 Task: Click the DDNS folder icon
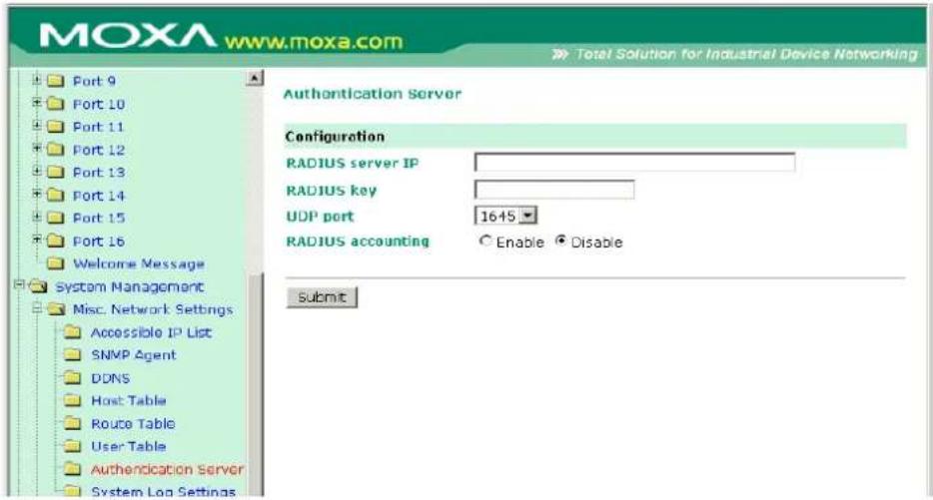(73, 378)
